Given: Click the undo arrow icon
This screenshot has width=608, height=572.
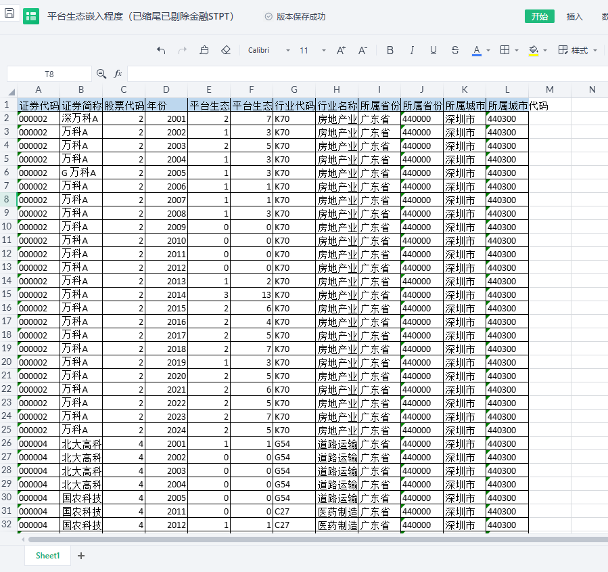Looking at the screenshot, I should pyautogui.click(x=161, y=50).
